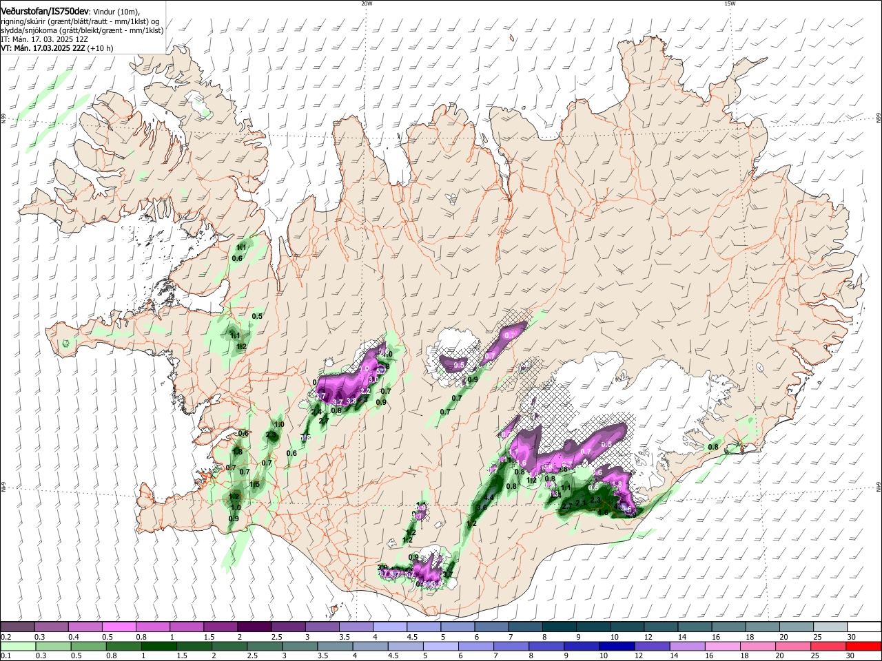Image resolution: width=882 pixels, height=661 pixels.
Task: Click the darkest green 1–1.5 rain legend swatch
Action: click(161, 646)
